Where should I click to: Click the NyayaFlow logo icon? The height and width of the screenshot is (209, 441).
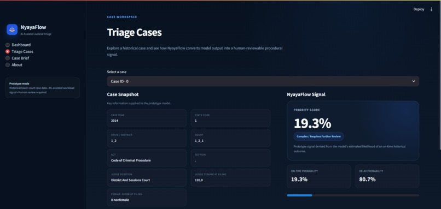pos(12,29)
